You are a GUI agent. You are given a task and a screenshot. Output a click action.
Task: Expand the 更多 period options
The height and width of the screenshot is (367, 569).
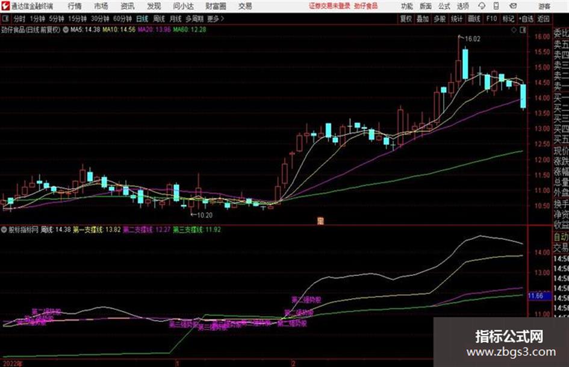[x=216, y=19]
